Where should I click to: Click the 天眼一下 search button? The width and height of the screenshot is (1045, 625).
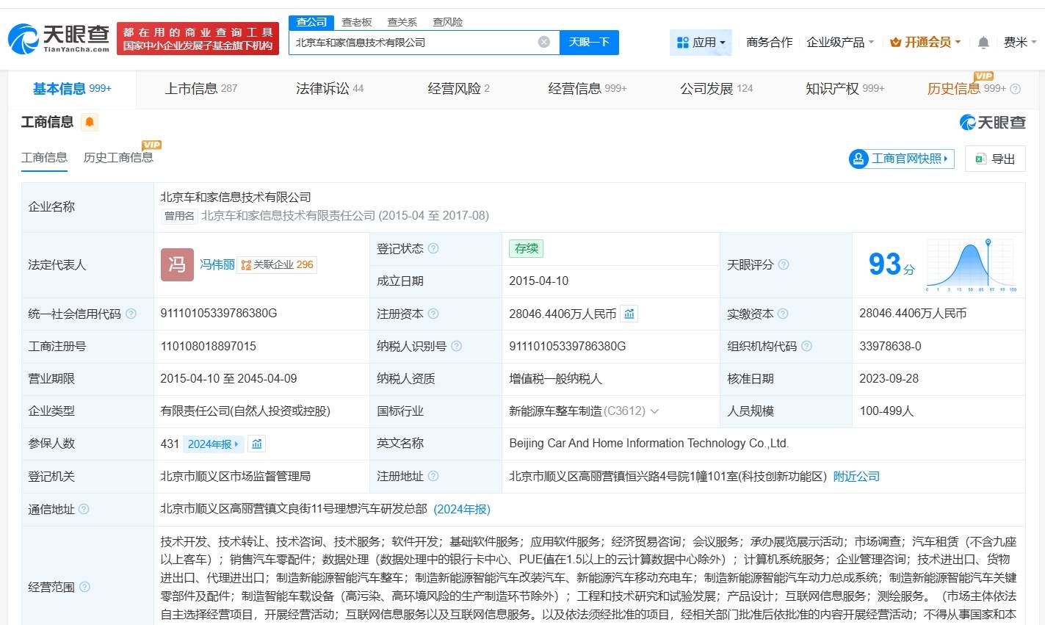(589, 42)
